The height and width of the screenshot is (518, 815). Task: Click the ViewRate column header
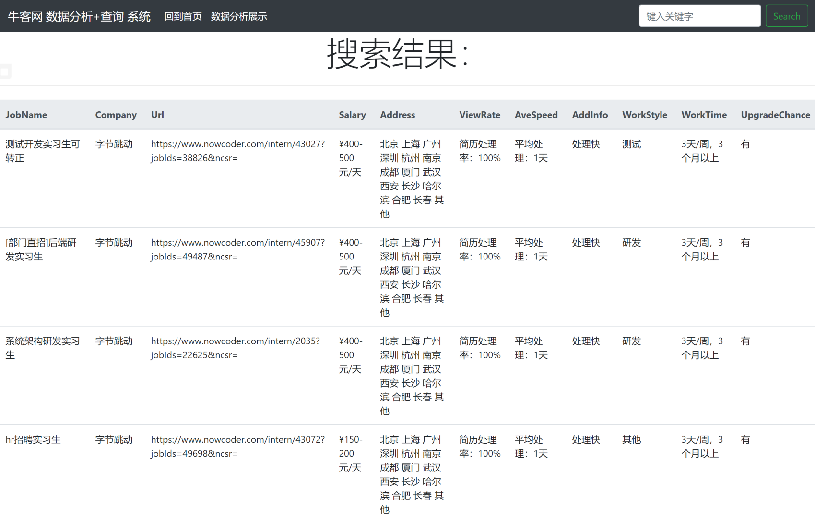coord(479,115)
